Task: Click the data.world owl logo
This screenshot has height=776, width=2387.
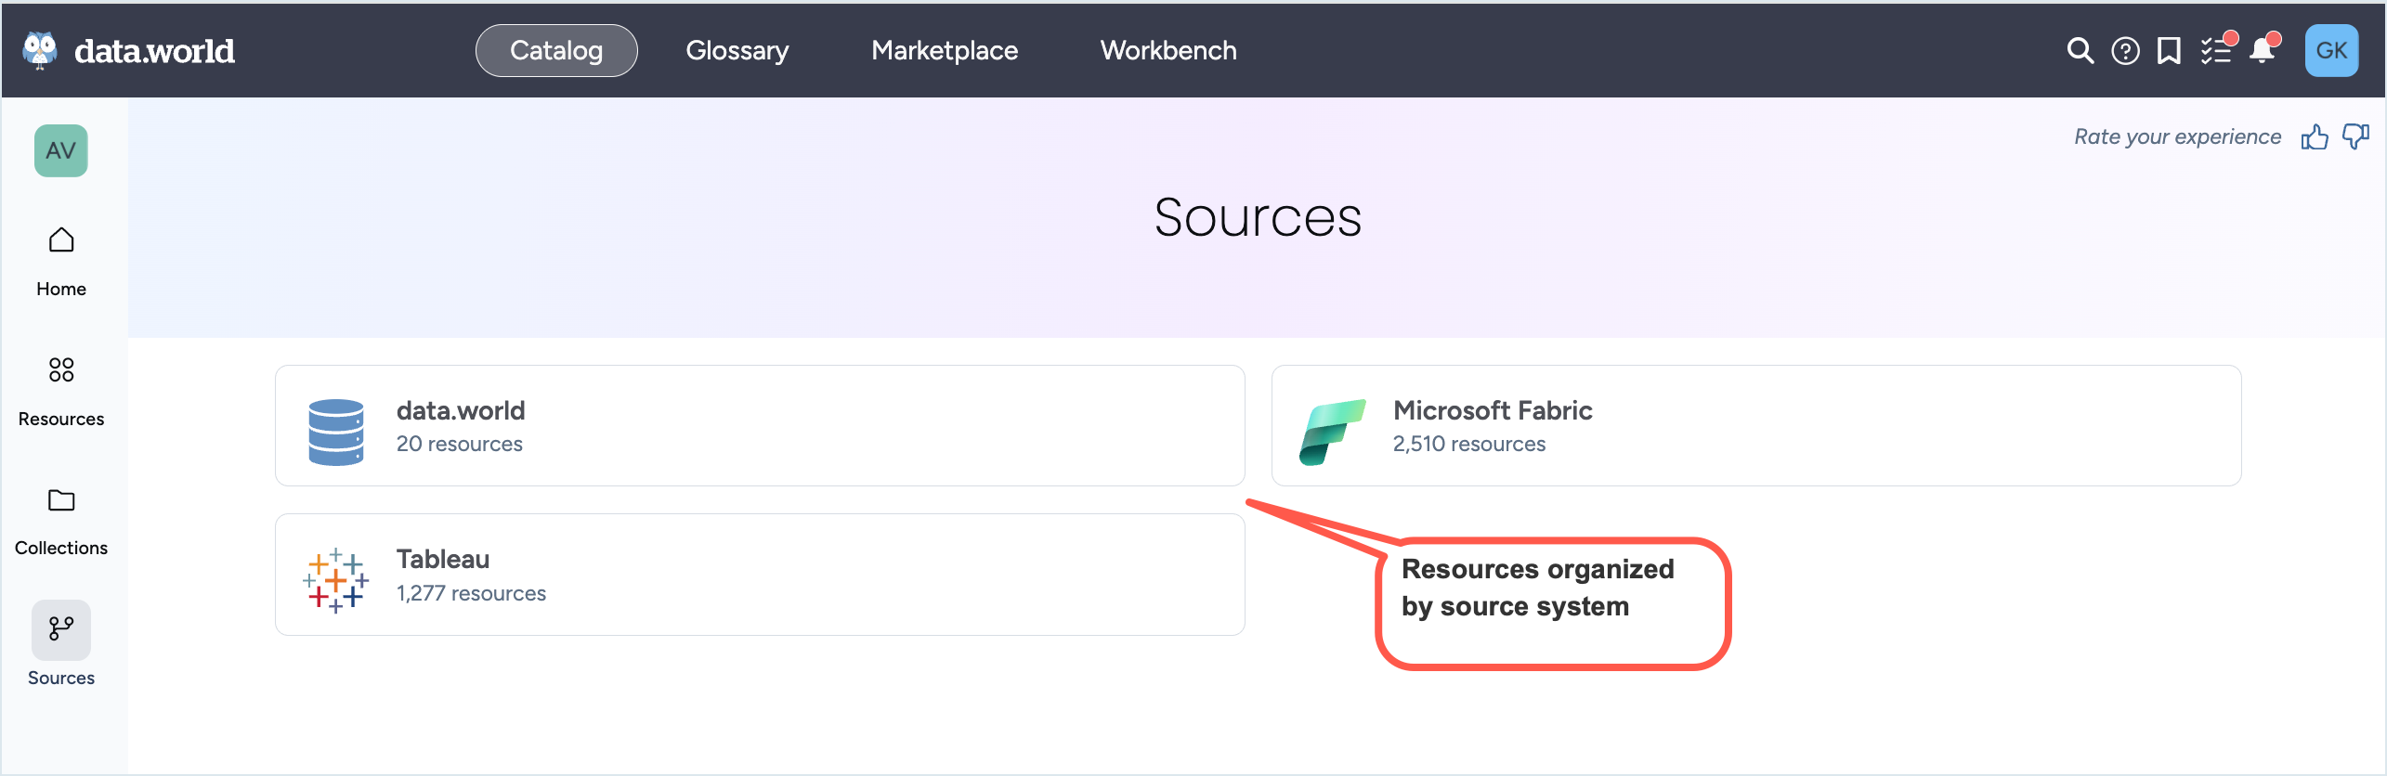Action: (x=39, y=50)
